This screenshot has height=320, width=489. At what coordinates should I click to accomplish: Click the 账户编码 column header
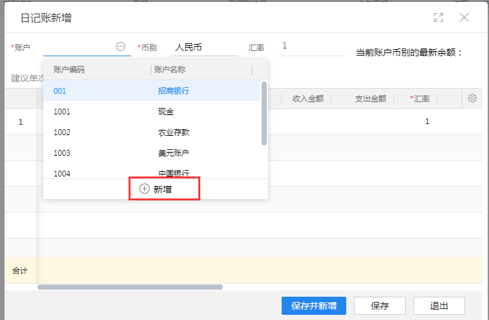pos(97,70)
